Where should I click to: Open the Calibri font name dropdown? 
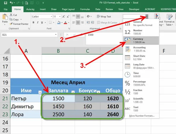51,17
